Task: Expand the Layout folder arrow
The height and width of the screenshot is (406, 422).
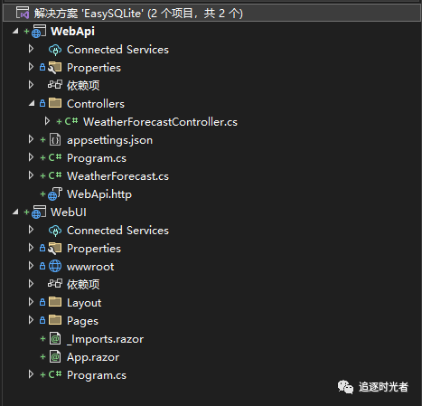Action: click(x=31, y=302)
